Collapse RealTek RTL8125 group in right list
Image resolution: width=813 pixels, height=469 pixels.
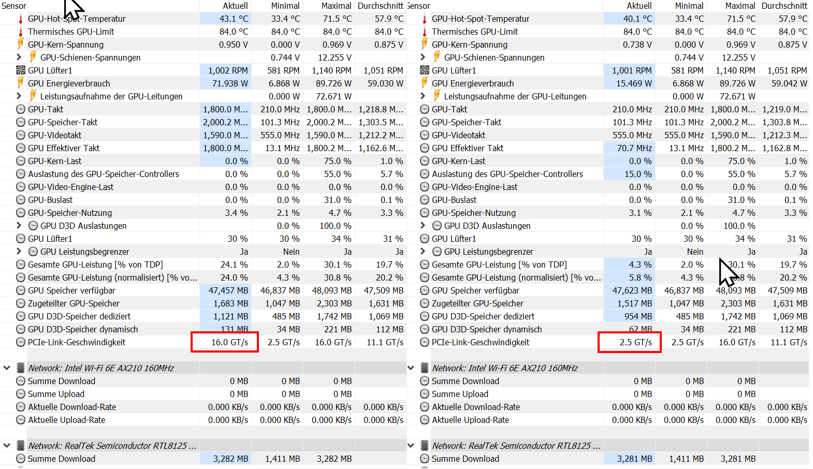tap(411, 446)
